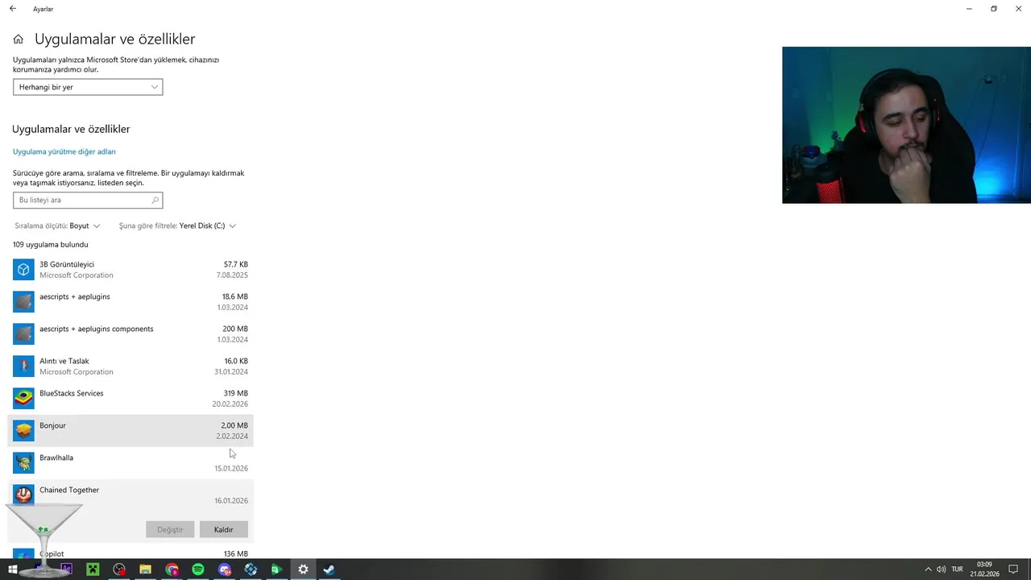Click the search magnifier icon in list search

pos(155,200)
